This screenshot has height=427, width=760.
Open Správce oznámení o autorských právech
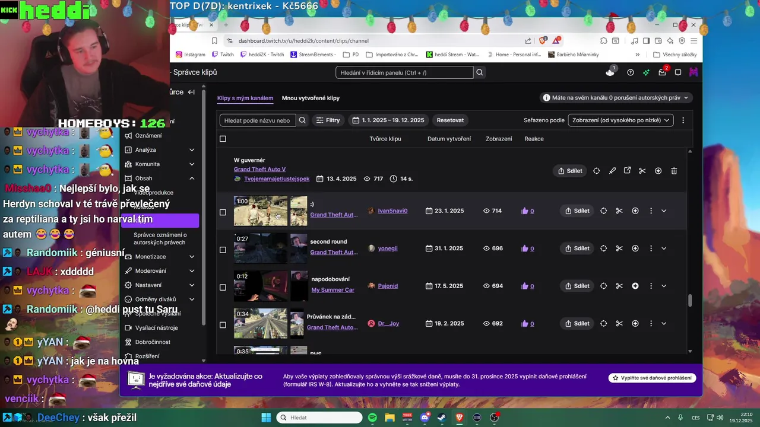(160, 238)
